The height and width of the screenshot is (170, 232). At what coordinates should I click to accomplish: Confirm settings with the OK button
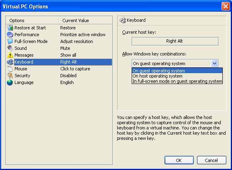[x=179, y=160]
